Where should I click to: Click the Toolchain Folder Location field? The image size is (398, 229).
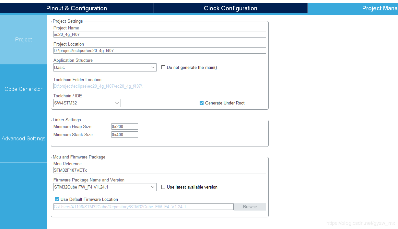point(159,86)
